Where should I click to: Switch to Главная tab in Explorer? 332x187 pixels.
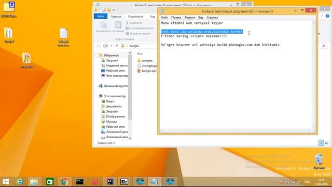[x=116, y=16]
